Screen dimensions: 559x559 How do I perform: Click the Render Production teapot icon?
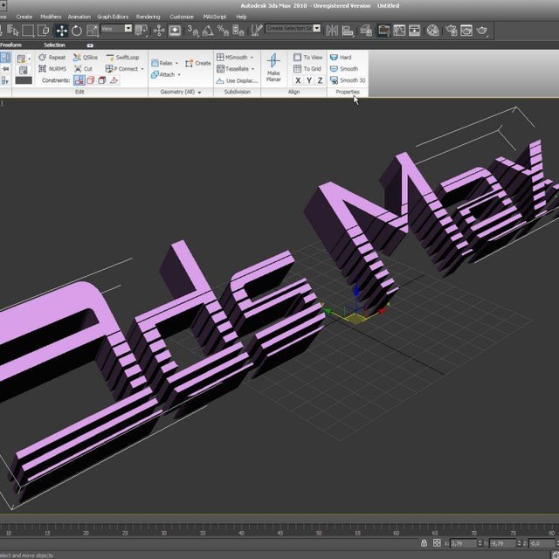click(x=481, y=31)
